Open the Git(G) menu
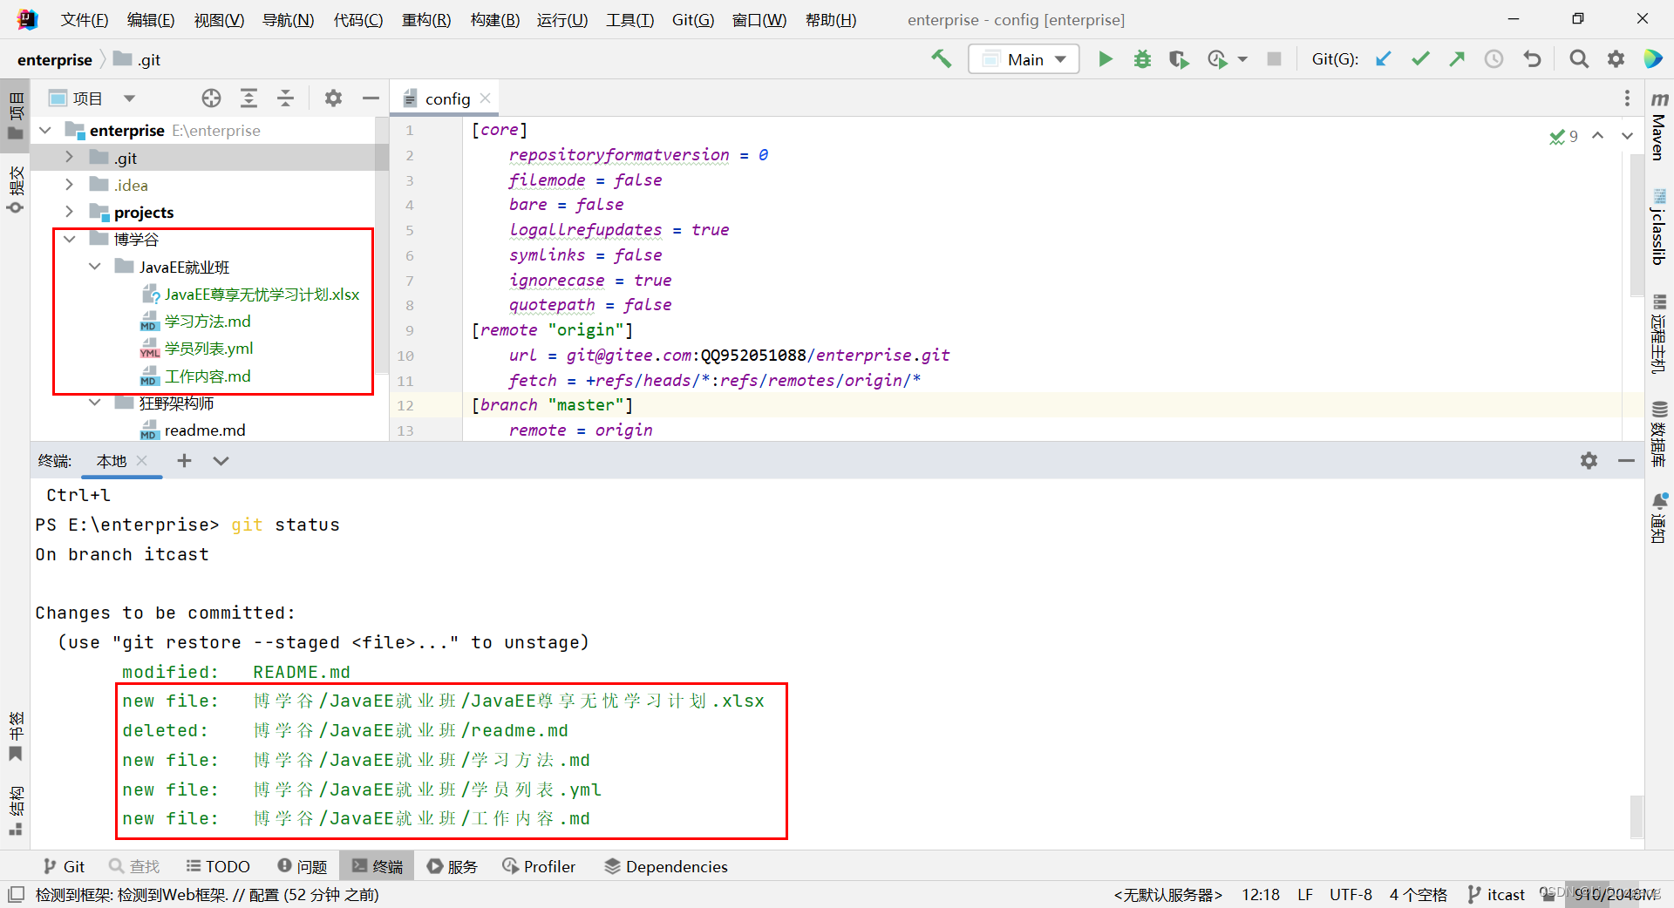 693,19
